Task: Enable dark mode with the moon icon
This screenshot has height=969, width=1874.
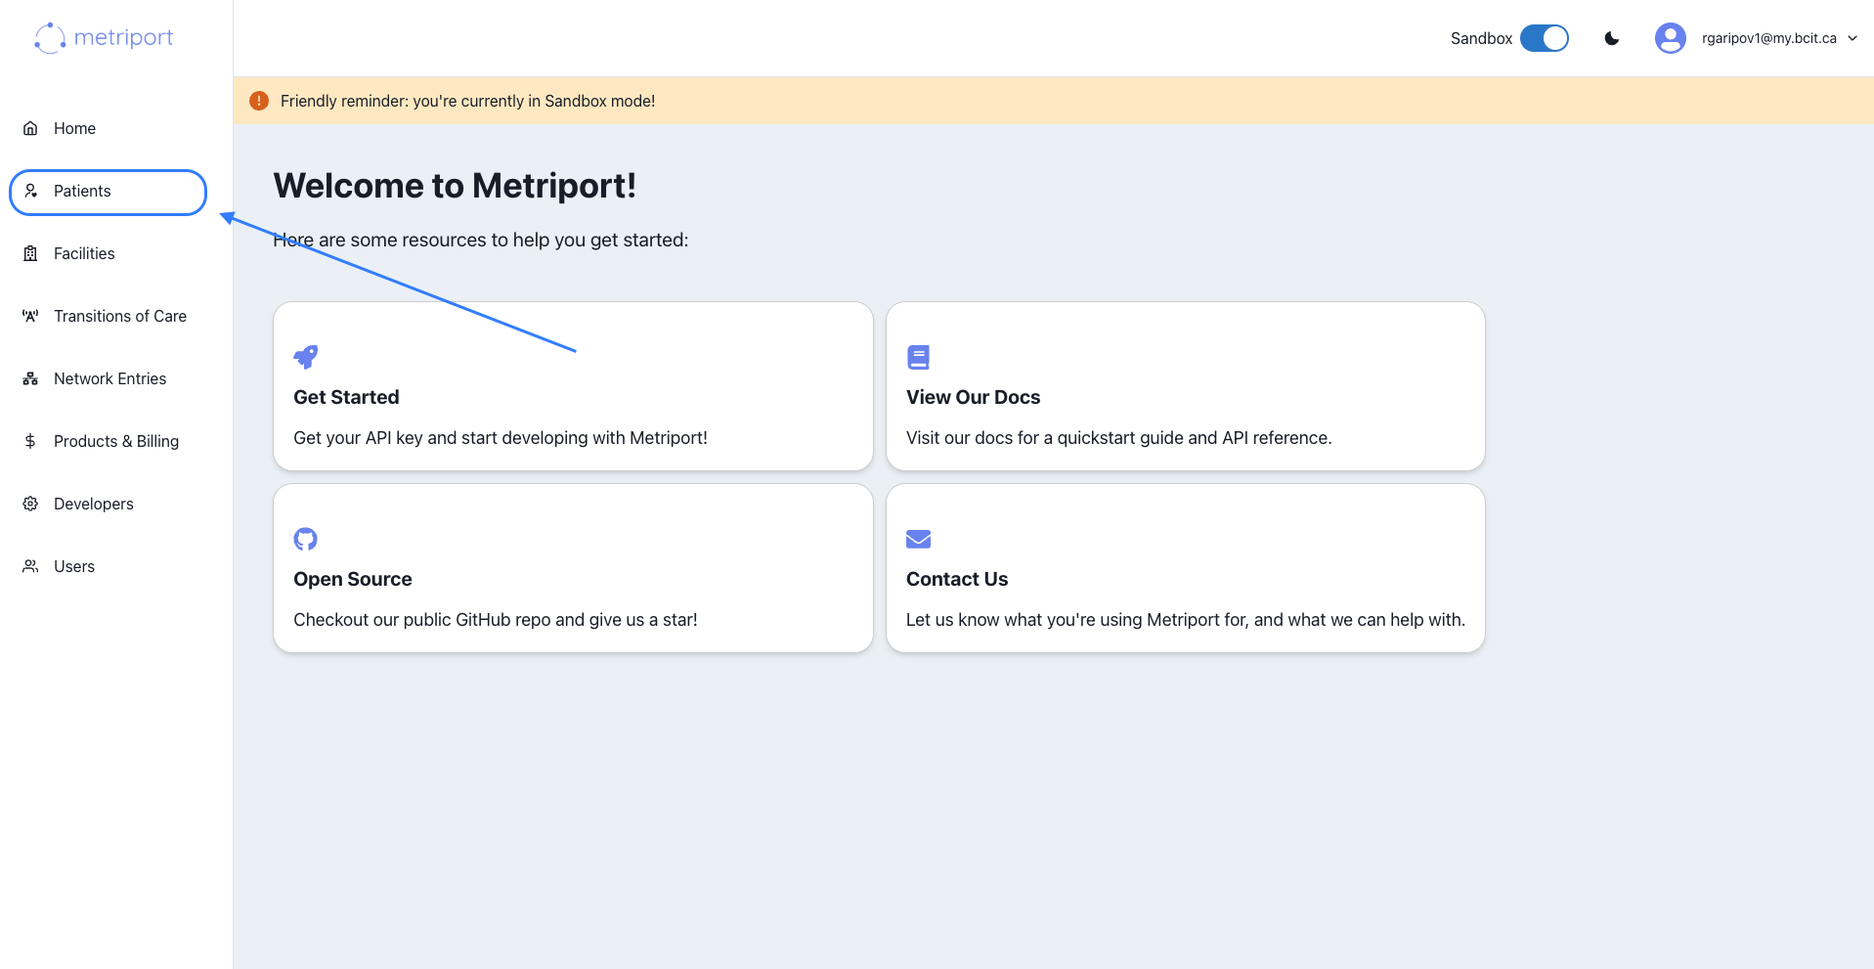Action: pos(1611,38)
